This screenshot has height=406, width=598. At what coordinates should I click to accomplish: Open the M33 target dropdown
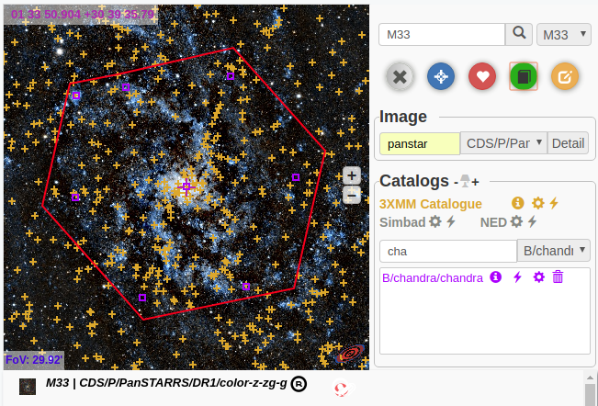point(563,35)
